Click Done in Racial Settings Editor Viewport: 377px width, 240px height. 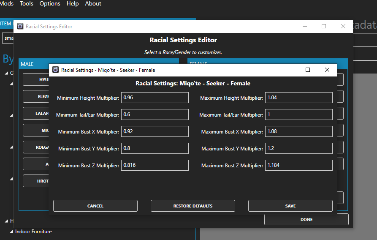tap(306, 219)
